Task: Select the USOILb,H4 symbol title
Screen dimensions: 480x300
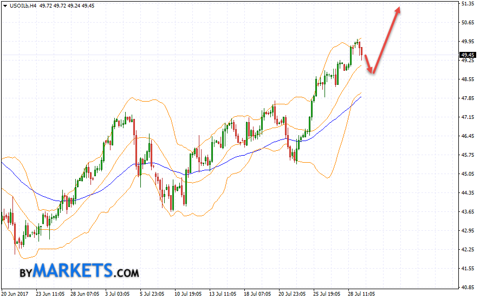Action: point(21,5)
